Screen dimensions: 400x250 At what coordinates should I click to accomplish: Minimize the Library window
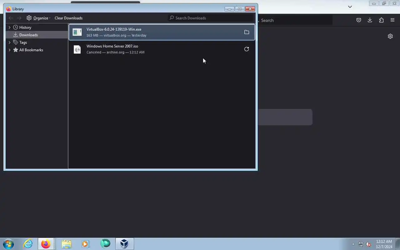pos(229,9)
